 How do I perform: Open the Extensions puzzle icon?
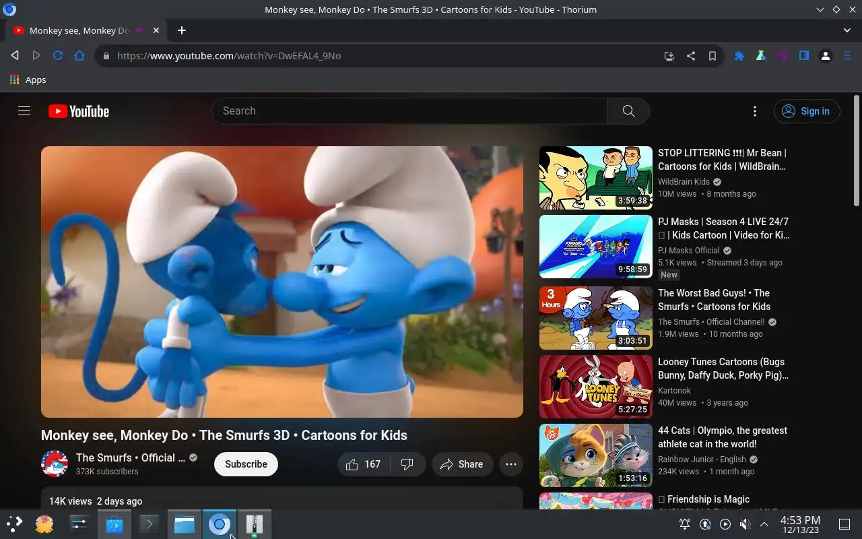[739, 56]
